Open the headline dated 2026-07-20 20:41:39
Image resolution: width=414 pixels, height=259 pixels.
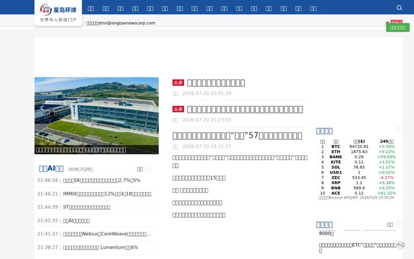pos(216,83)
